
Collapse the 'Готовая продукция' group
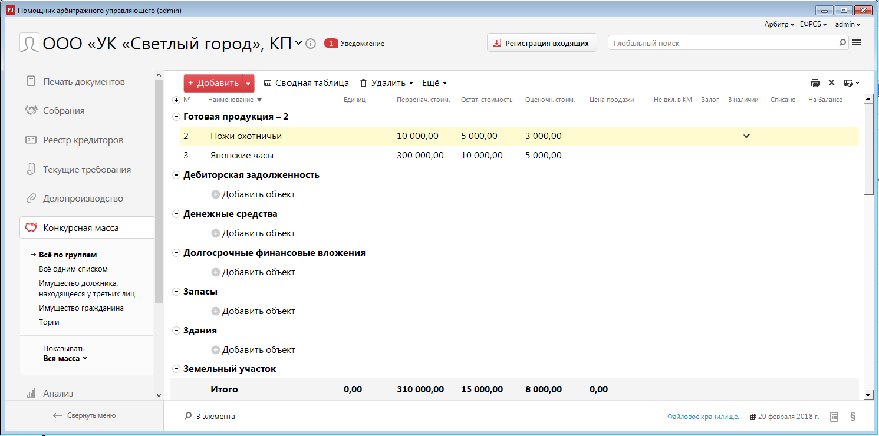pyautogui.click(x=176, y=117)
